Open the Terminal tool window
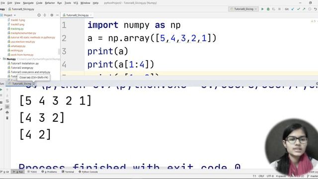The image size is (318, 179). pyautogui.click(x=68, y=172)
